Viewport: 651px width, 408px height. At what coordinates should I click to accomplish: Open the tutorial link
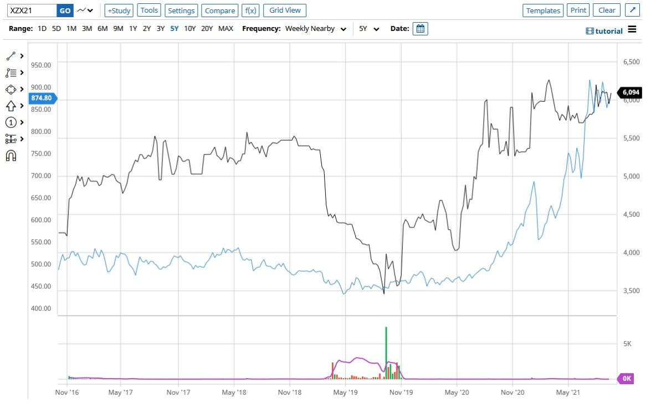604,31
